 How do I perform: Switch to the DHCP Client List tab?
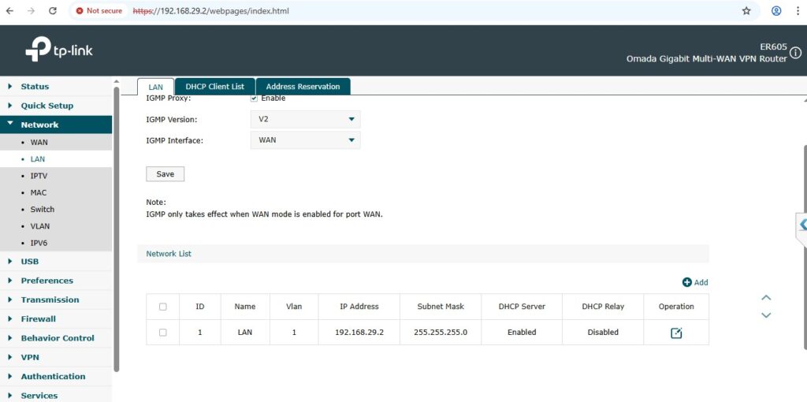coord(214,87)
